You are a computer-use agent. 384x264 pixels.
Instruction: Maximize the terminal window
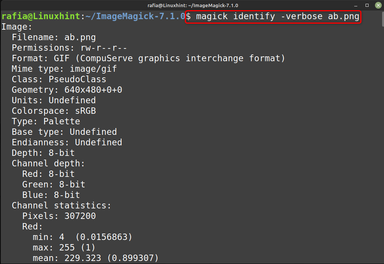(367, 5)
